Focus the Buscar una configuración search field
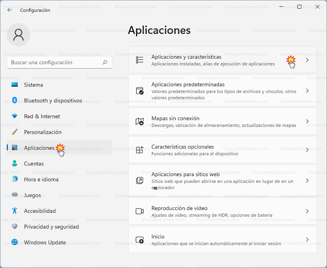327x268 pixels. [x=54, y=62]
